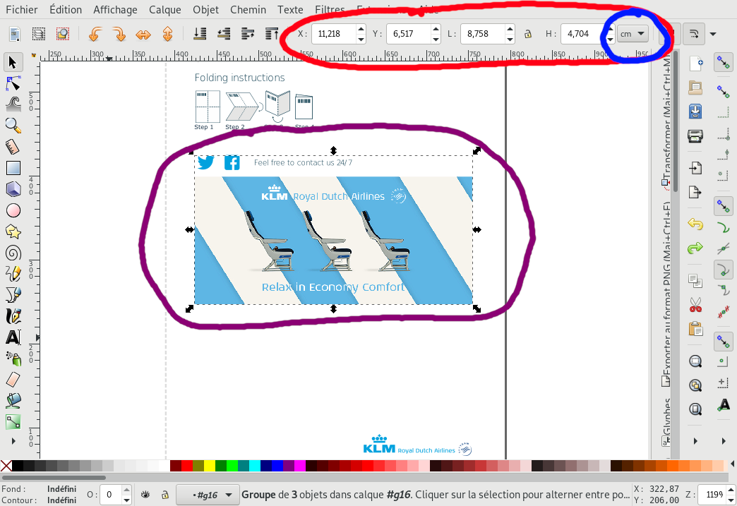Screen dimensions: 737x506
Task: Open the Exporter au format PNG tab
Action: (666, 294)
